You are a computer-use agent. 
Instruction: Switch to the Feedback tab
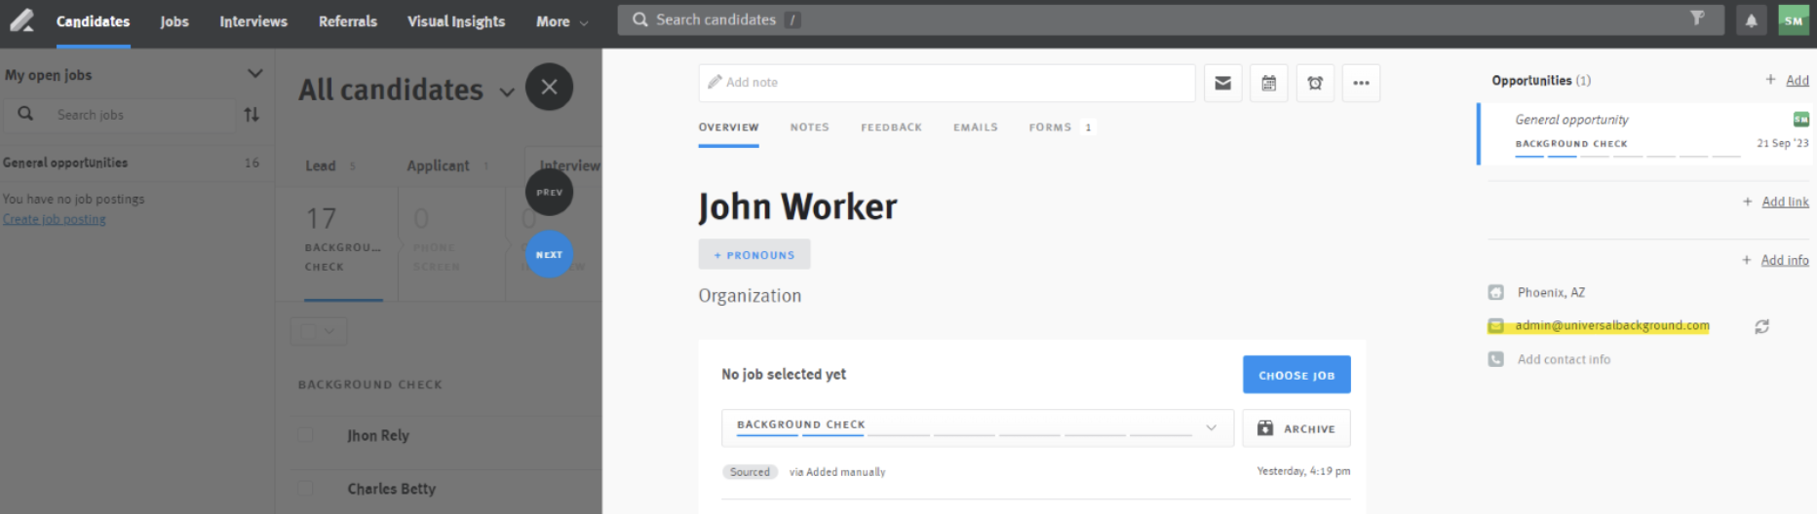tap(891, 128)
